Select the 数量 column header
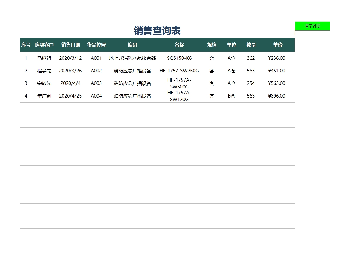Screen dimensions: 353x275 click(251, 45)
